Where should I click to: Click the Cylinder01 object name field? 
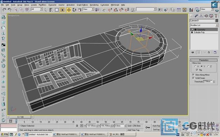click(x=202, y=21)
